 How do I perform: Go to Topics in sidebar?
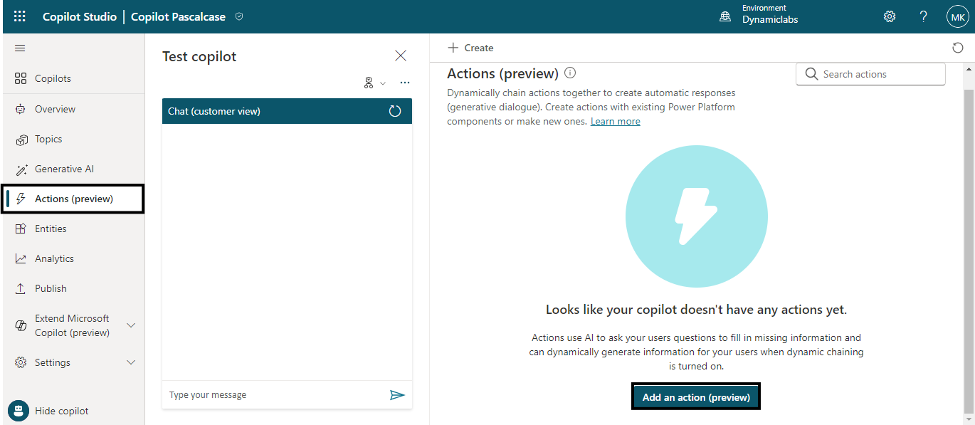(x=48, y=139)
